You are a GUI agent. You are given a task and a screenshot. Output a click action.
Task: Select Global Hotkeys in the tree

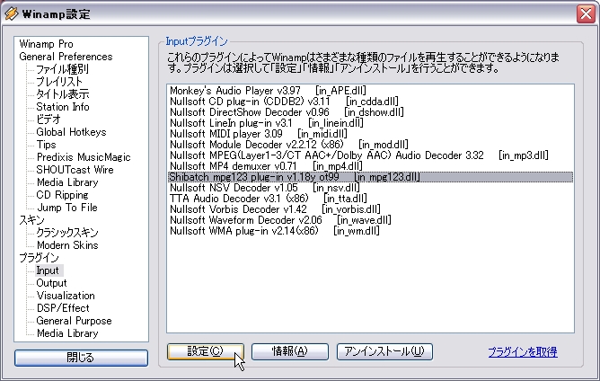pos(71,132)
